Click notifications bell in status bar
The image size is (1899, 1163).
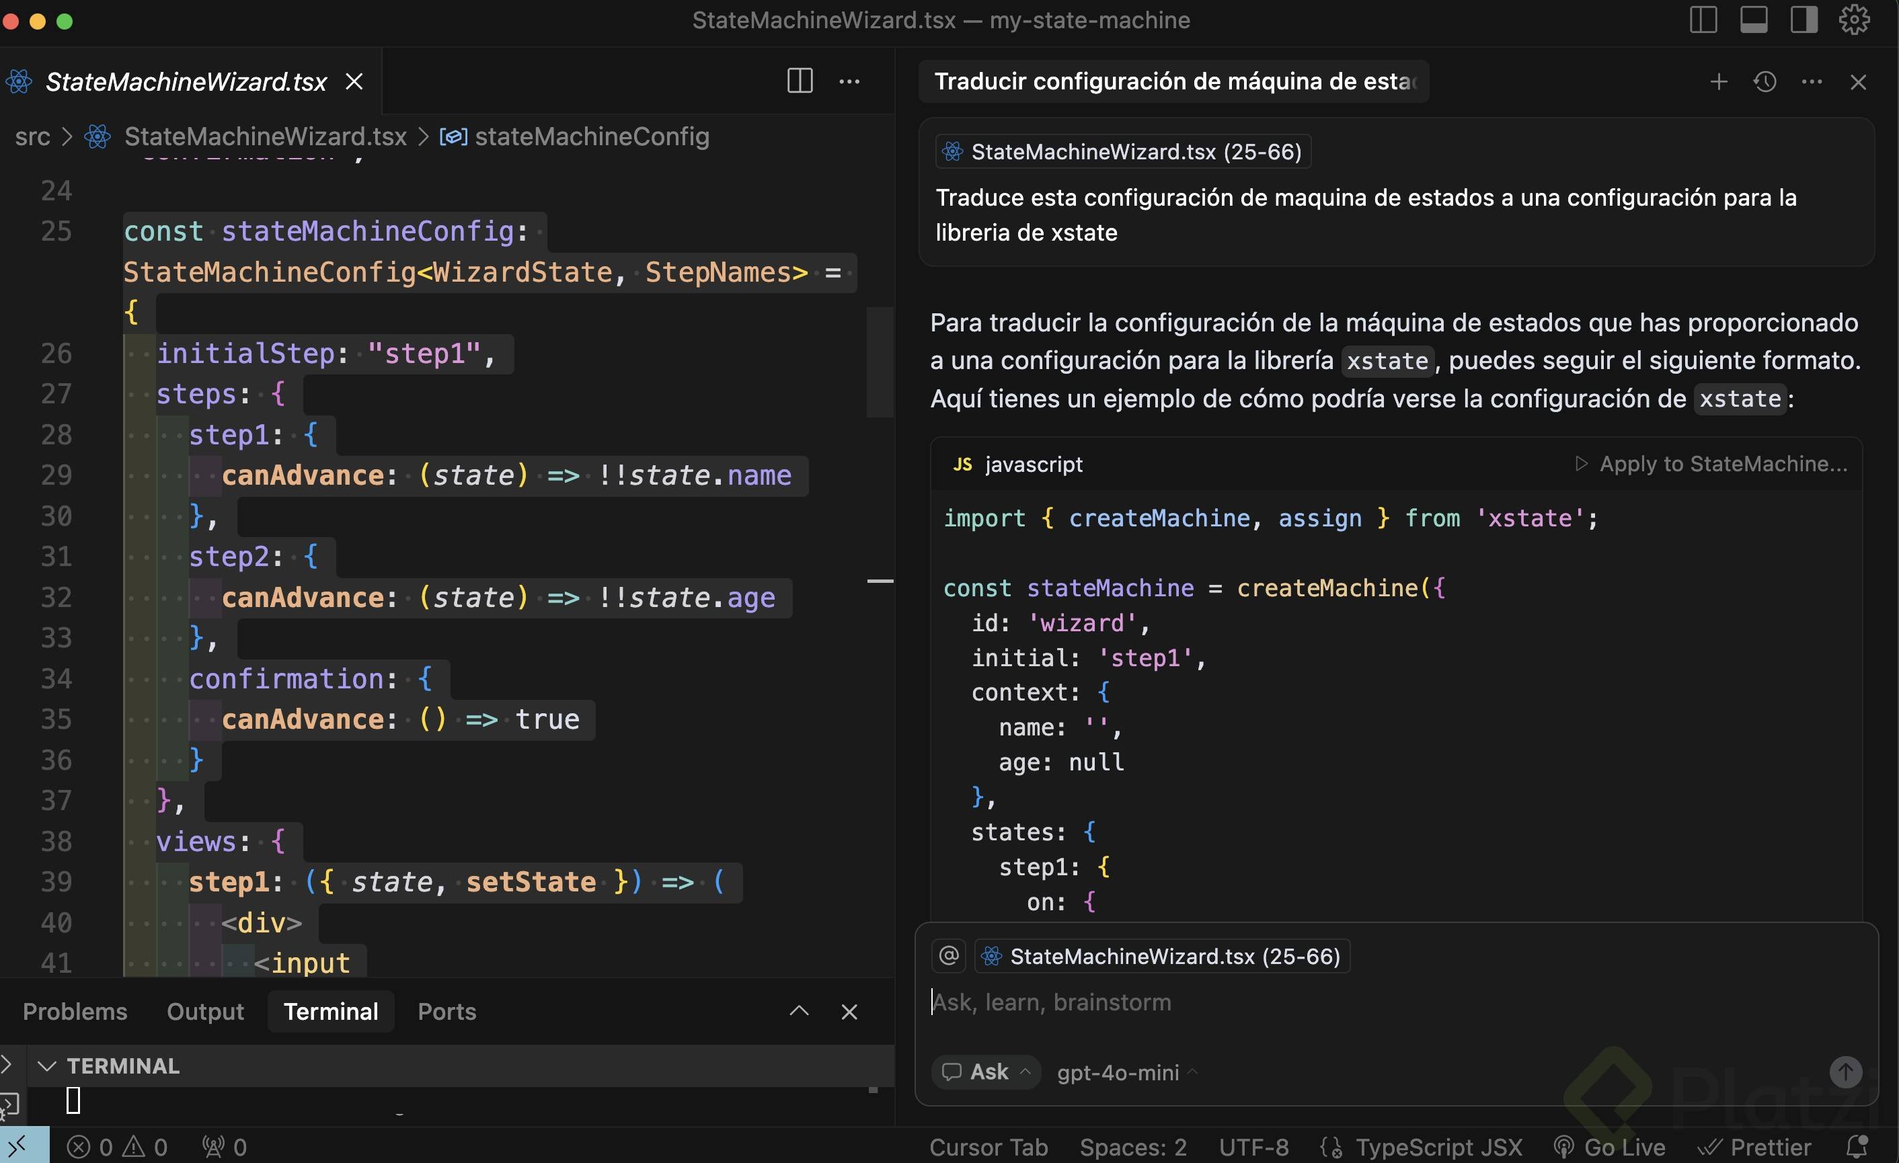pos(1857,1147)
